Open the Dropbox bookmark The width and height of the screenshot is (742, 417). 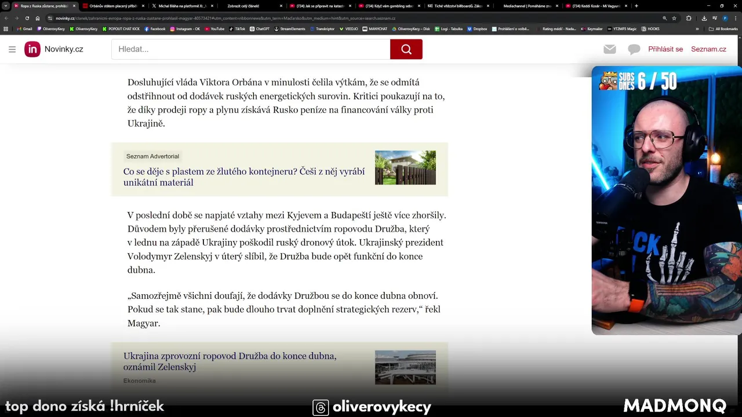(477, 28)
